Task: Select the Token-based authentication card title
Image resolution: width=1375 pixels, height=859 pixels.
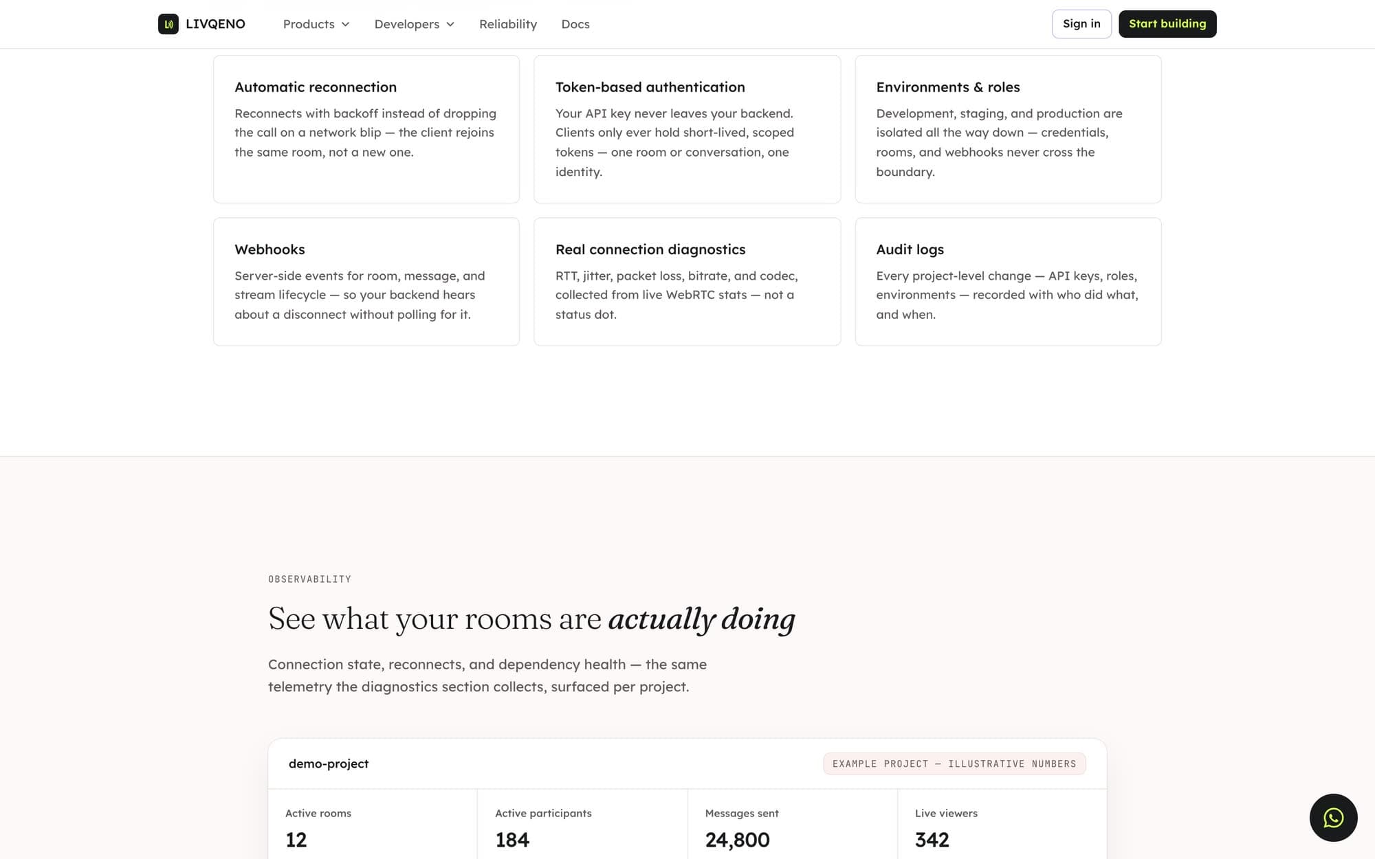Action: pos(650,87)
